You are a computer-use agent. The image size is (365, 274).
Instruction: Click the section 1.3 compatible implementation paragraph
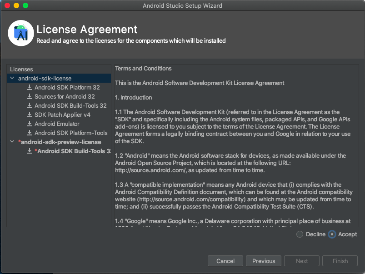click(x=234, y=195)
